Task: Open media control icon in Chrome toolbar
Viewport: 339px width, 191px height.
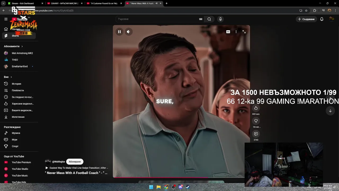Action: (324, 11)
